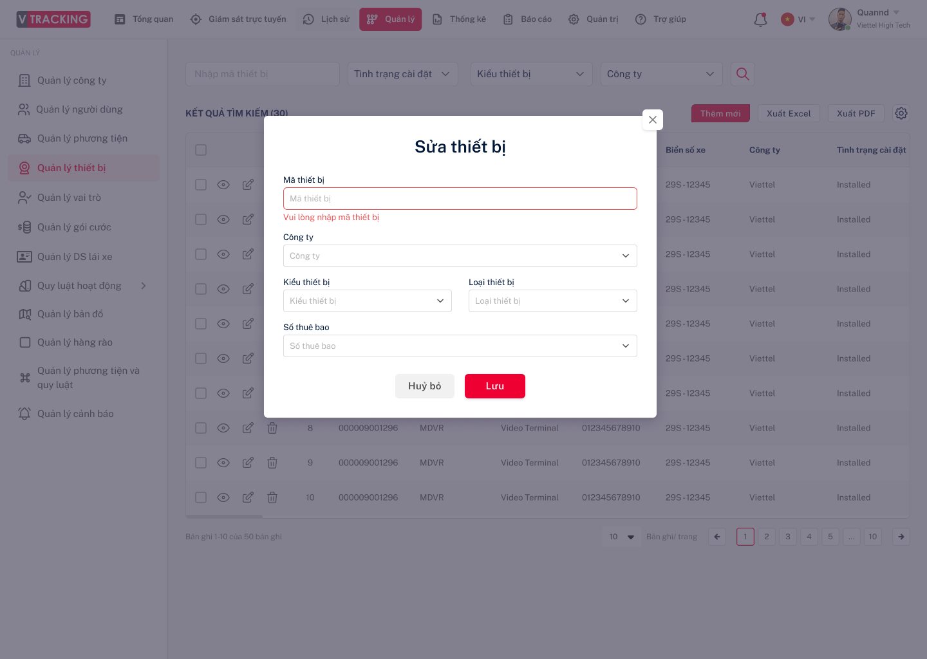Click the Quannd user avatar
This screenshot has height=659, width=927.
839,19
